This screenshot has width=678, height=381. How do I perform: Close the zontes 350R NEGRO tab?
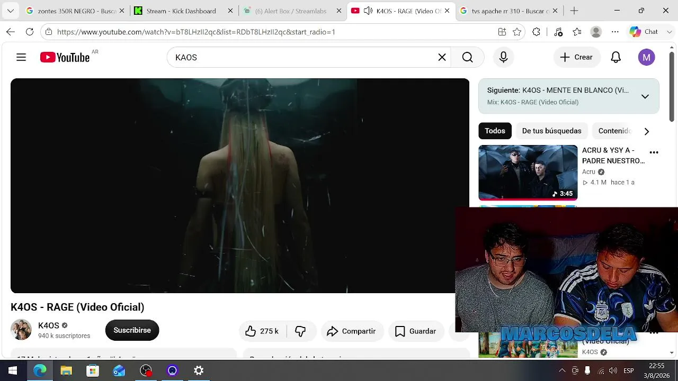122,11
